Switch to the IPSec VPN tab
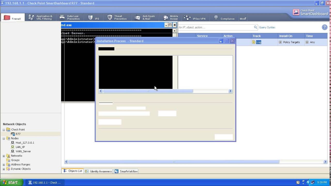 tap(195, 18)
